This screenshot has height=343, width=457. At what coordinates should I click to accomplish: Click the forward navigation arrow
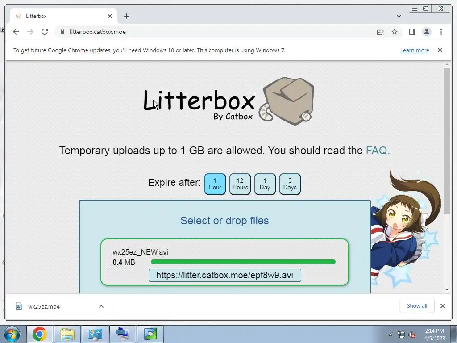30,32
